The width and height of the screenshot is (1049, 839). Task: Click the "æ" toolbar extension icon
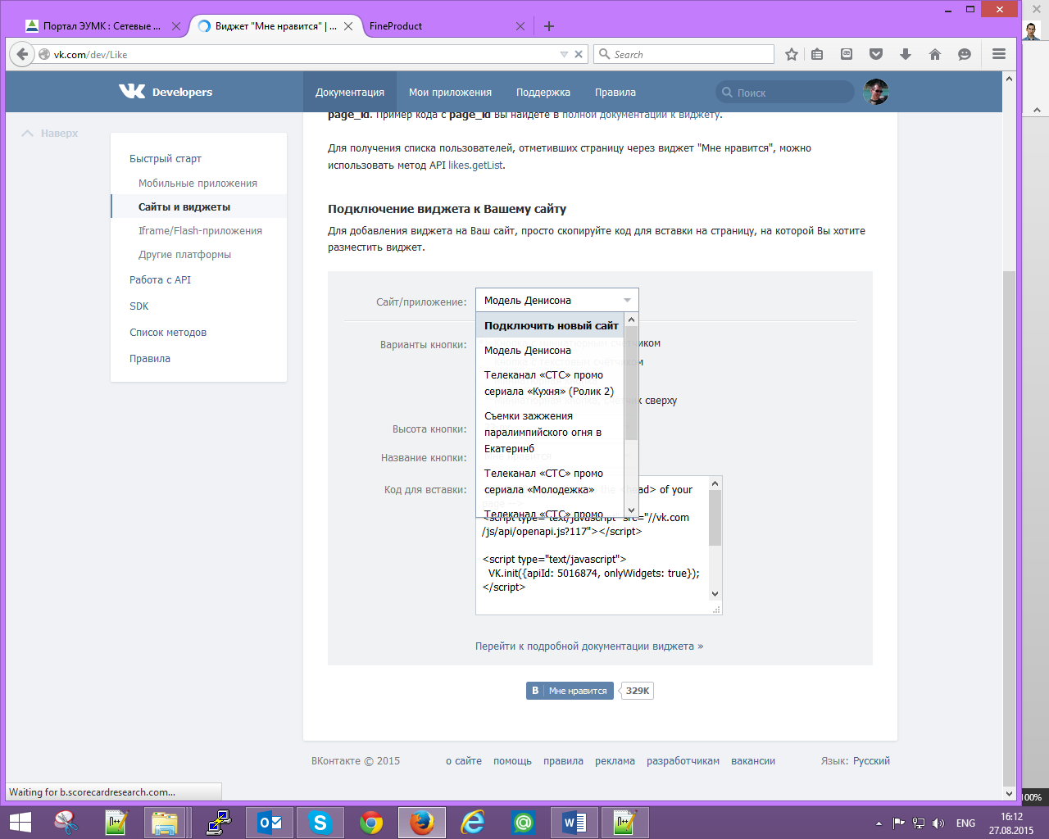[847, 54]
